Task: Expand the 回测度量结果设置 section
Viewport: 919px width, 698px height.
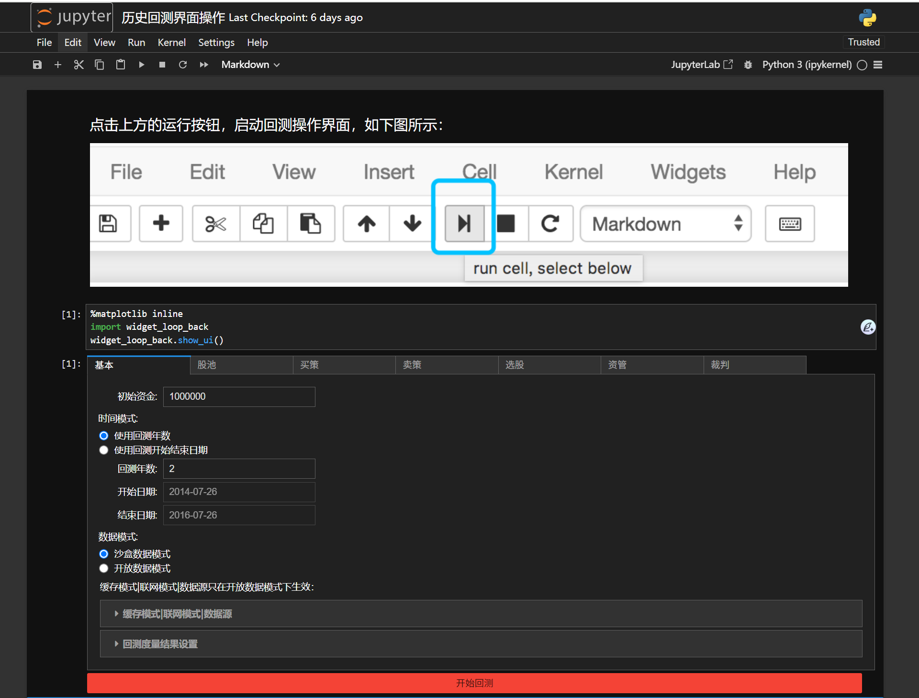Action: tap(160, 644)
